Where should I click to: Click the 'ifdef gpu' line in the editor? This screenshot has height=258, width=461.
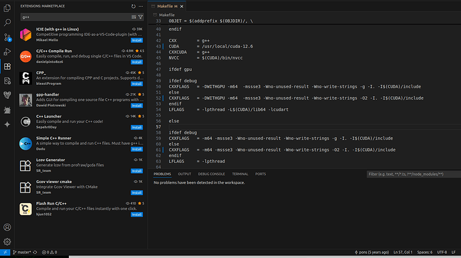pyautogui.click(x=180, y=70)
